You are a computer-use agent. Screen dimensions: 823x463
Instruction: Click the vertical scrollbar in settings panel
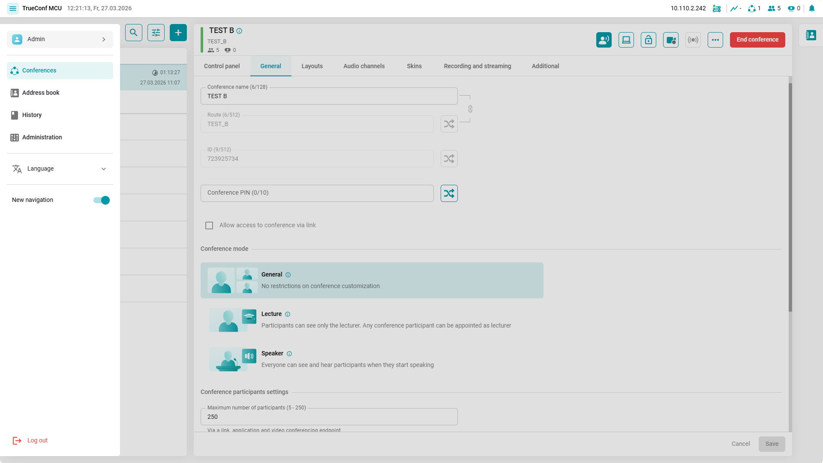(790, 197)
